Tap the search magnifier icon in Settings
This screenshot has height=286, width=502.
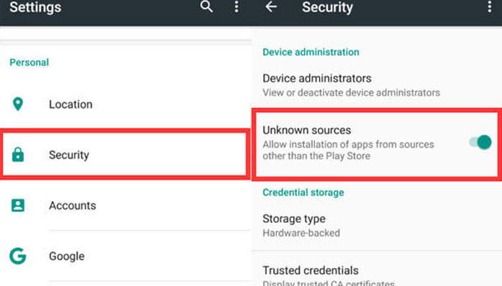tap(207, 6)
